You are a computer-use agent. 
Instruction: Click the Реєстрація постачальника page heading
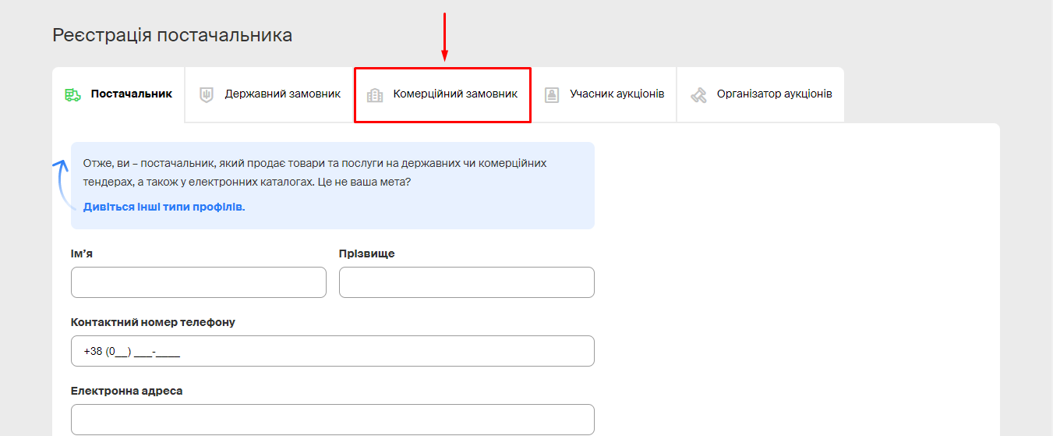[172, 35]
